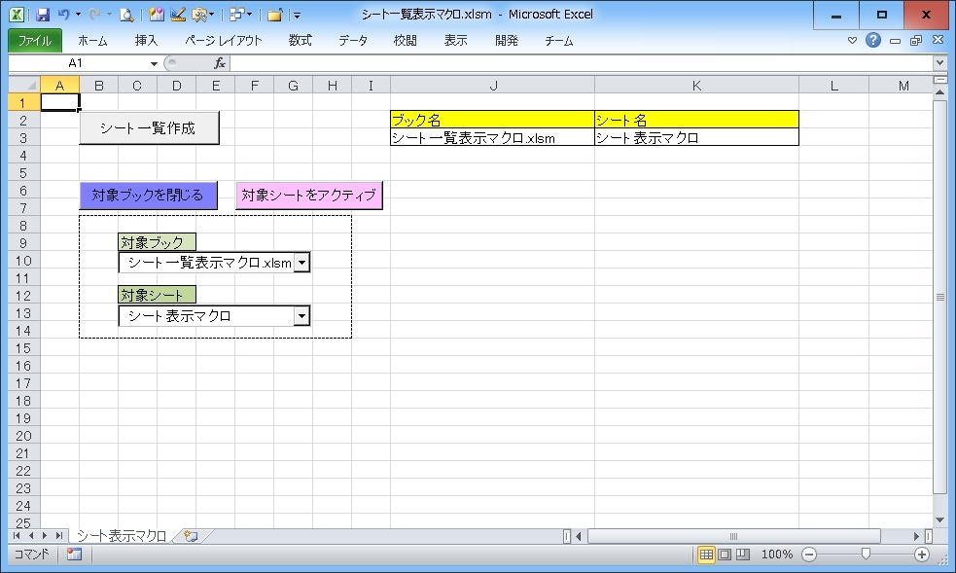
Task: Minimize the ribbon with the caret icon
Action: [x=852, y=40]
